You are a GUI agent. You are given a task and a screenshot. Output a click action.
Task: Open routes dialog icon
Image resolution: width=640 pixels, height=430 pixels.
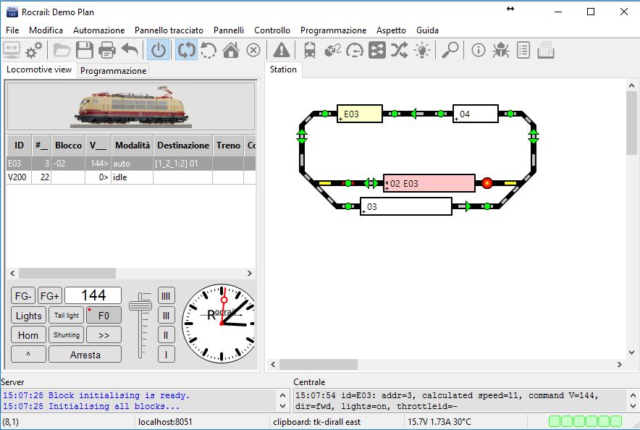(376, 51)
